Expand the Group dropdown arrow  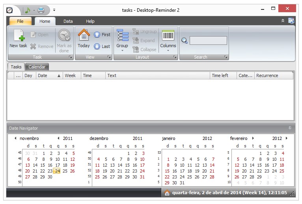[123, 51]
